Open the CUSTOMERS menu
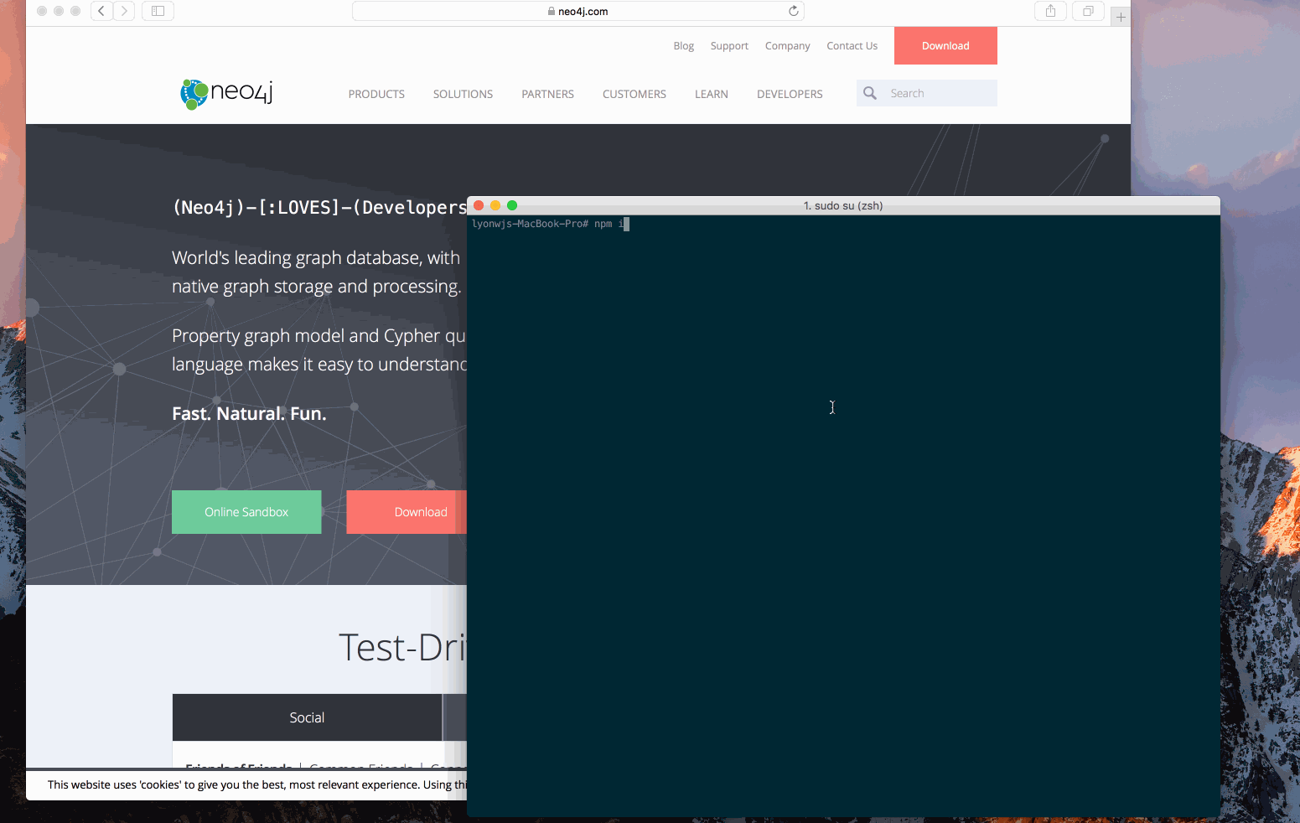Viewport: 1300px width, 823px height. [x=634, y=94]
